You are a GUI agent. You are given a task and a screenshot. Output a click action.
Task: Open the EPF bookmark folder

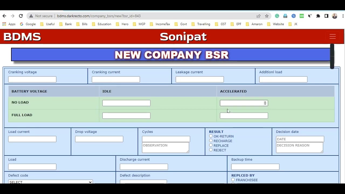click(236, 24)
